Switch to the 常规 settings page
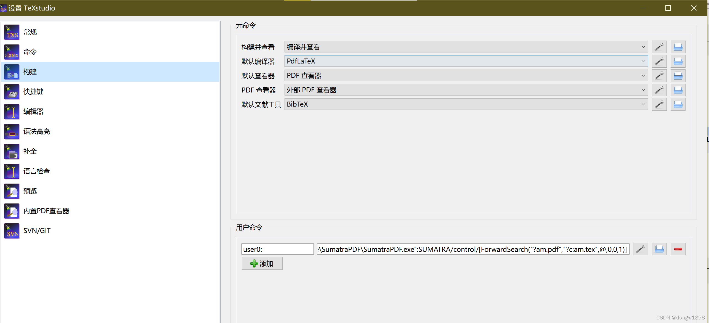Image resolution: width=709 pixels, height=323 pixels. [x=110, y=32]
